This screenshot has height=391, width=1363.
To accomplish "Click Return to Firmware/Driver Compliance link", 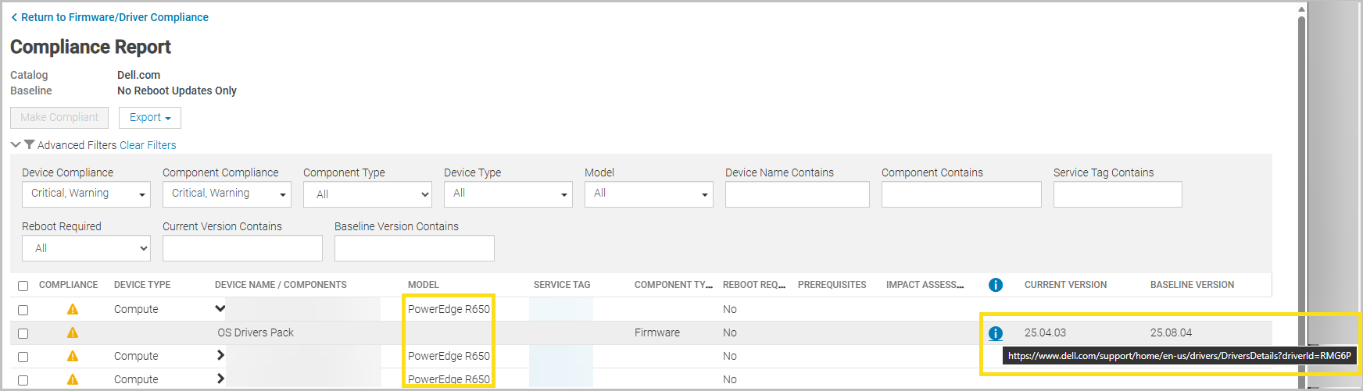I will coord(114,17).
